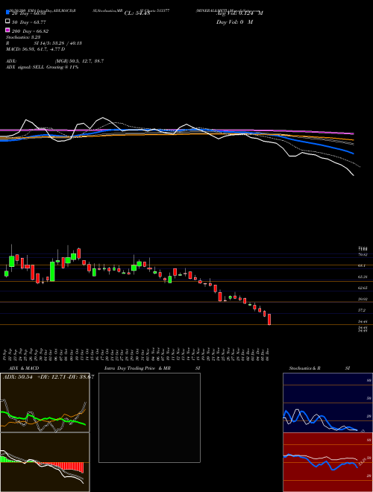Screen dimensions: 373x492
Task: Click the white 50 Day EMA legend swatch
Action: pyautogui.click(x=8, y=22)
